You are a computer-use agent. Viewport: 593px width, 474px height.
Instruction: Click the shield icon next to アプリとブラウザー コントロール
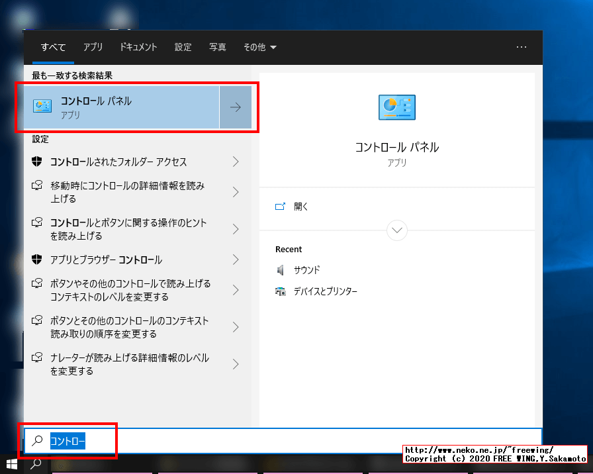pyautogui.click(x=36, y=258)
